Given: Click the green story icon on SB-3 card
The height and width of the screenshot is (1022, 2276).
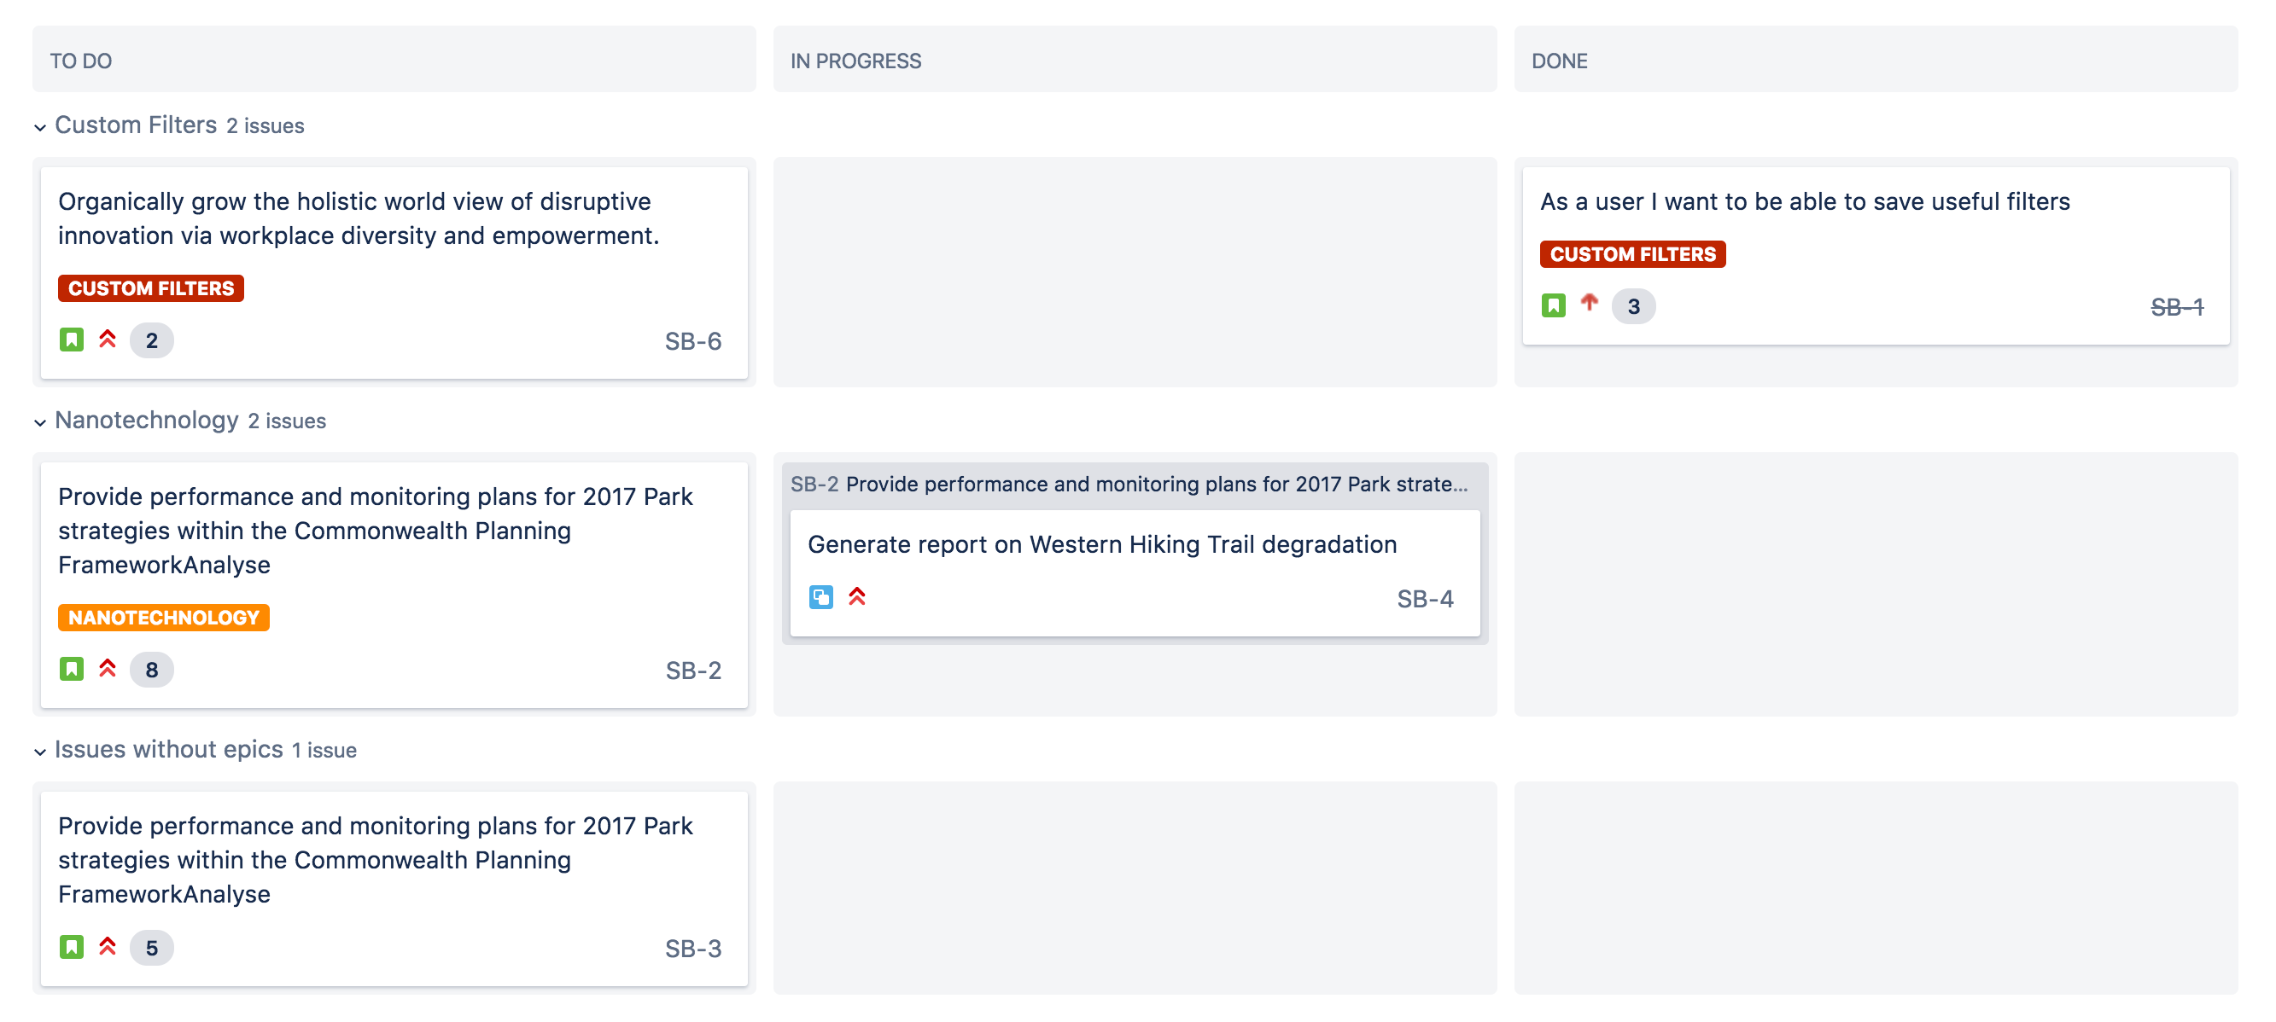Looking at the screenshot, I should pos(72,947).
